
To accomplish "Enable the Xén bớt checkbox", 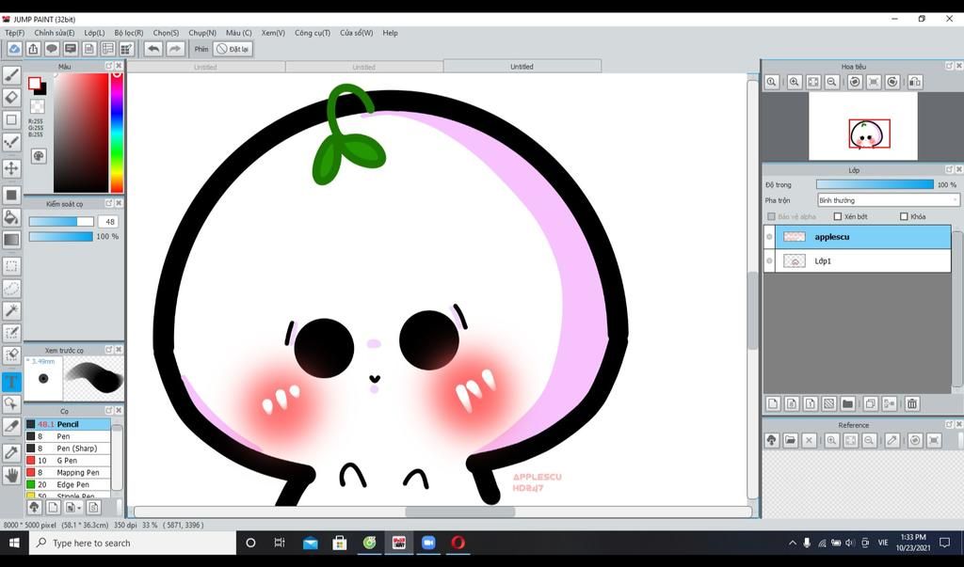I will click(838, 216).
